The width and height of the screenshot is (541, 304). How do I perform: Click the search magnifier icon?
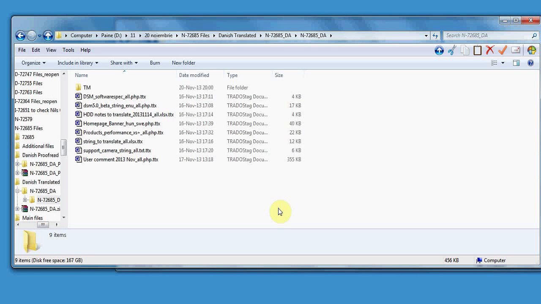(534, 35)
